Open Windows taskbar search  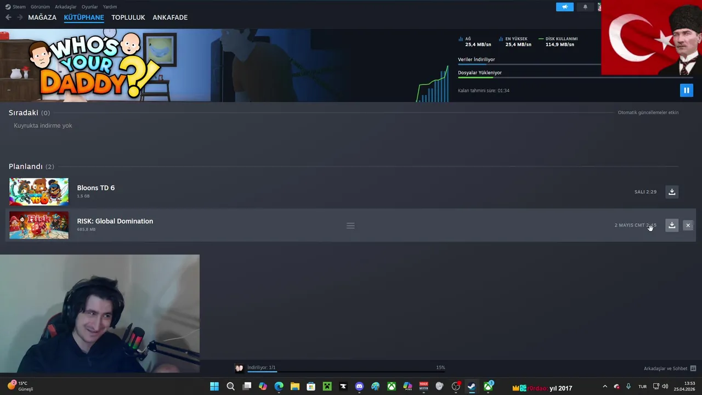pos(231,386)
